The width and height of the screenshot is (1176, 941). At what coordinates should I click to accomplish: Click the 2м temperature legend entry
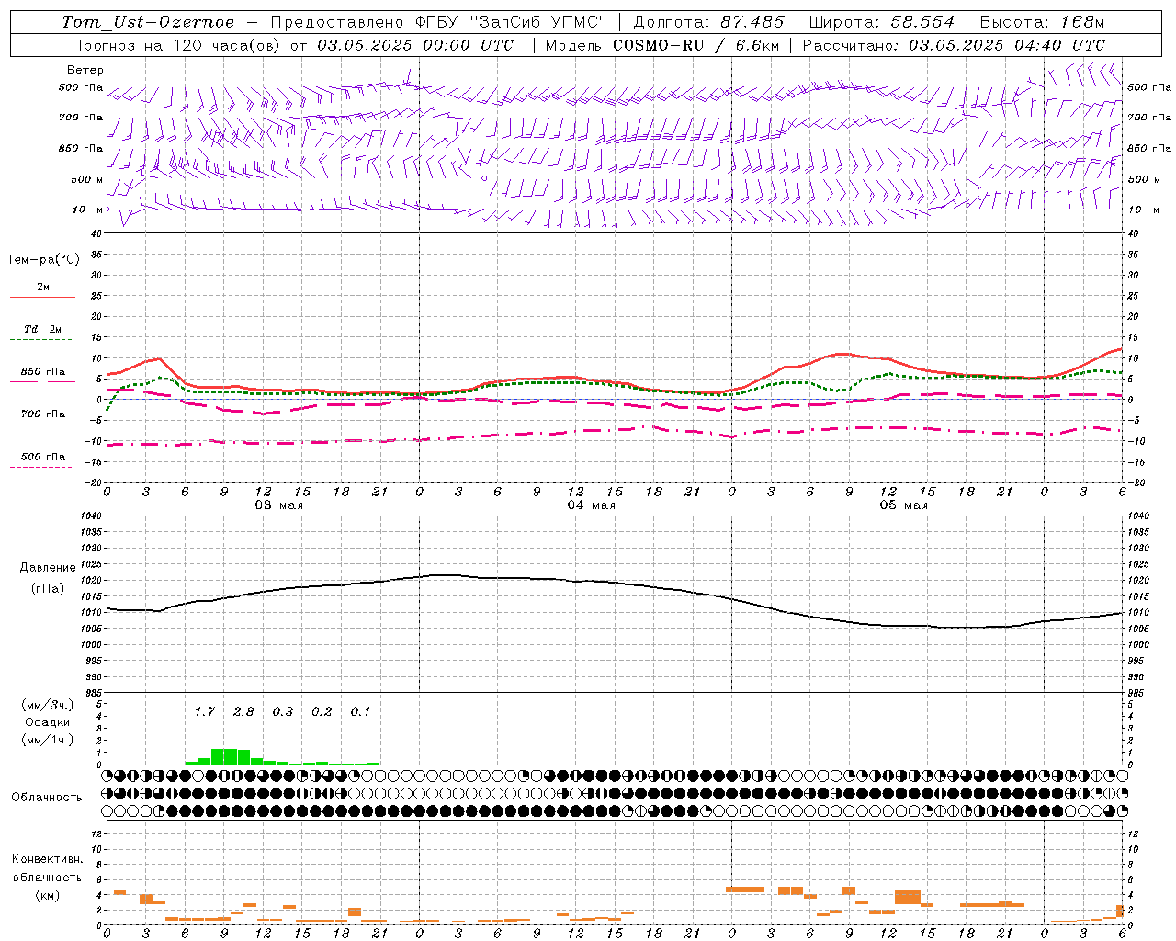(43, 288)
